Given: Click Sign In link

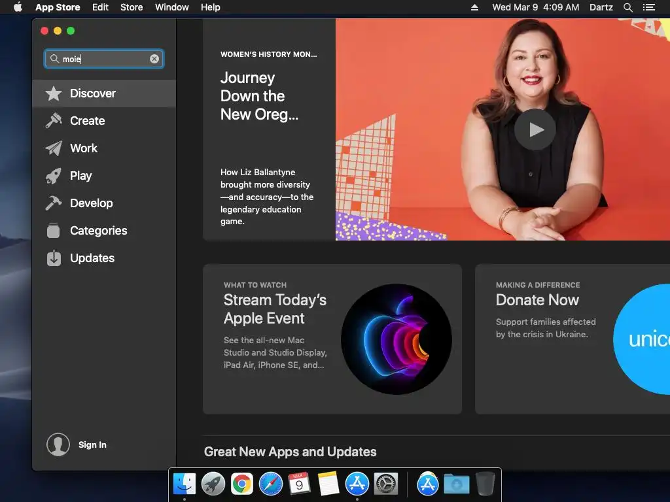Looking at the screenshot, I should (x=92, y=444).
